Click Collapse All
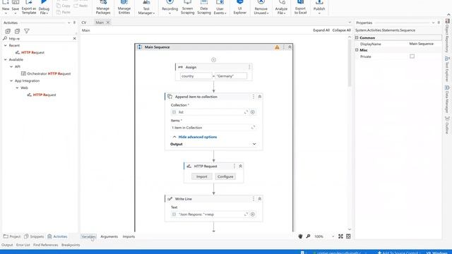The height and width of the screenshot is (254, 452). click(341, 30)
